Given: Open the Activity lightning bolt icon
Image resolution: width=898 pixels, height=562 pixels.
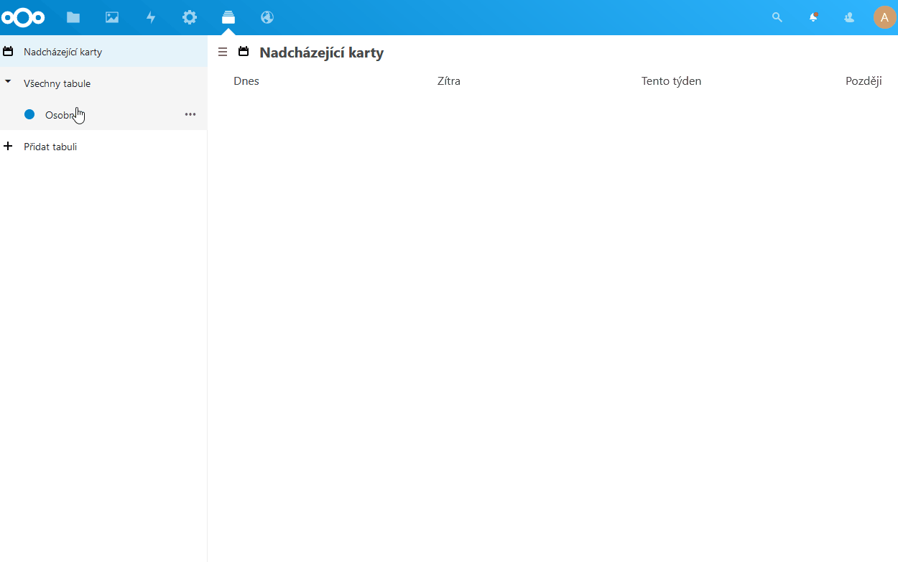Looking at the screenshot, I should click(x=151, y=17).
